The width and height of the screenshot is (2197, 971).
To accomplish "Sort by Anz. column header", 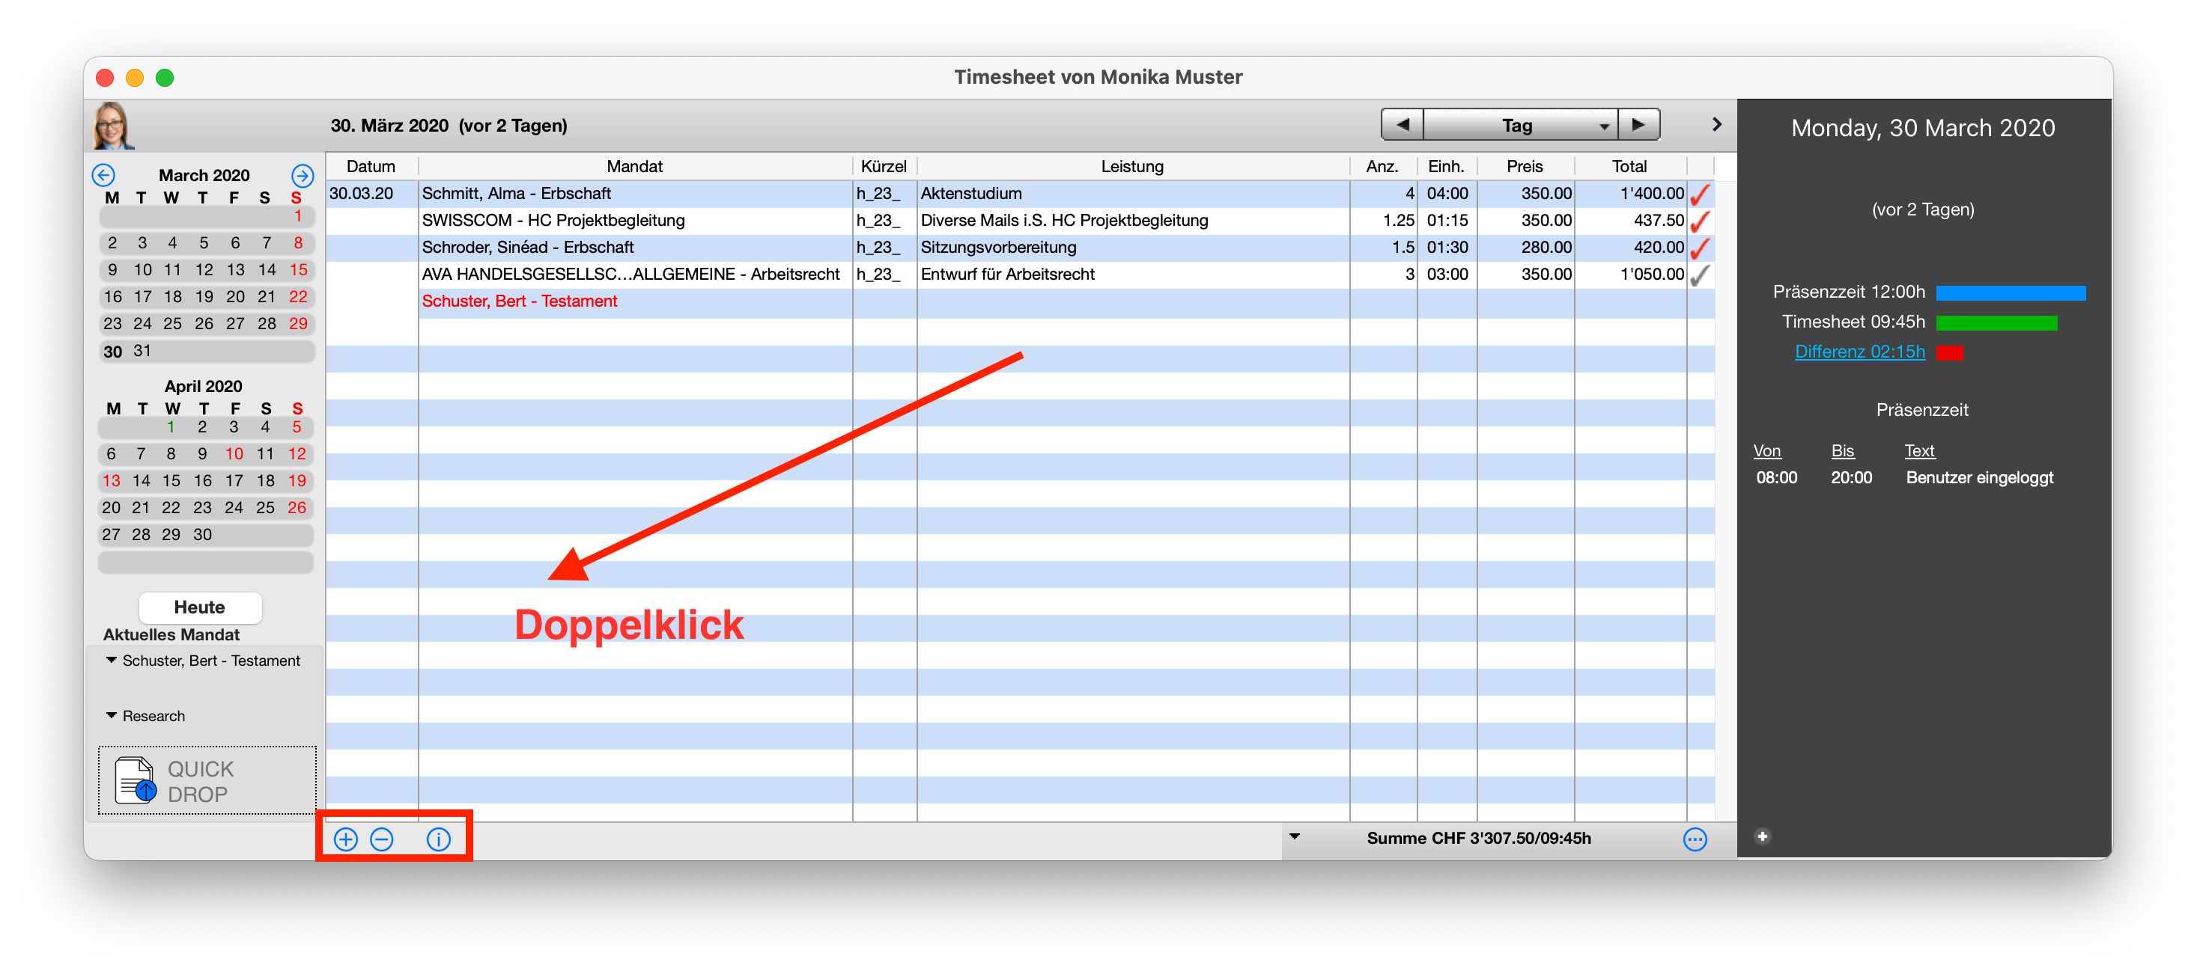I will 1382,166.
